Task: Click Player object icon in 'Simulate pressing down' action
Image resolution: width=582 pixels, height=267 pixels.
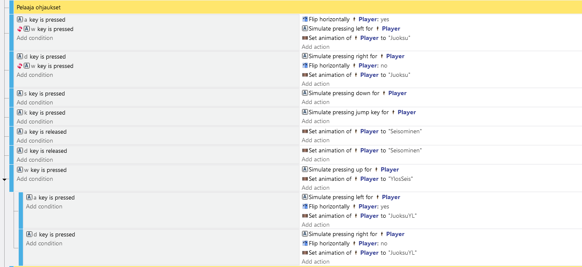Action: (384, 93)
